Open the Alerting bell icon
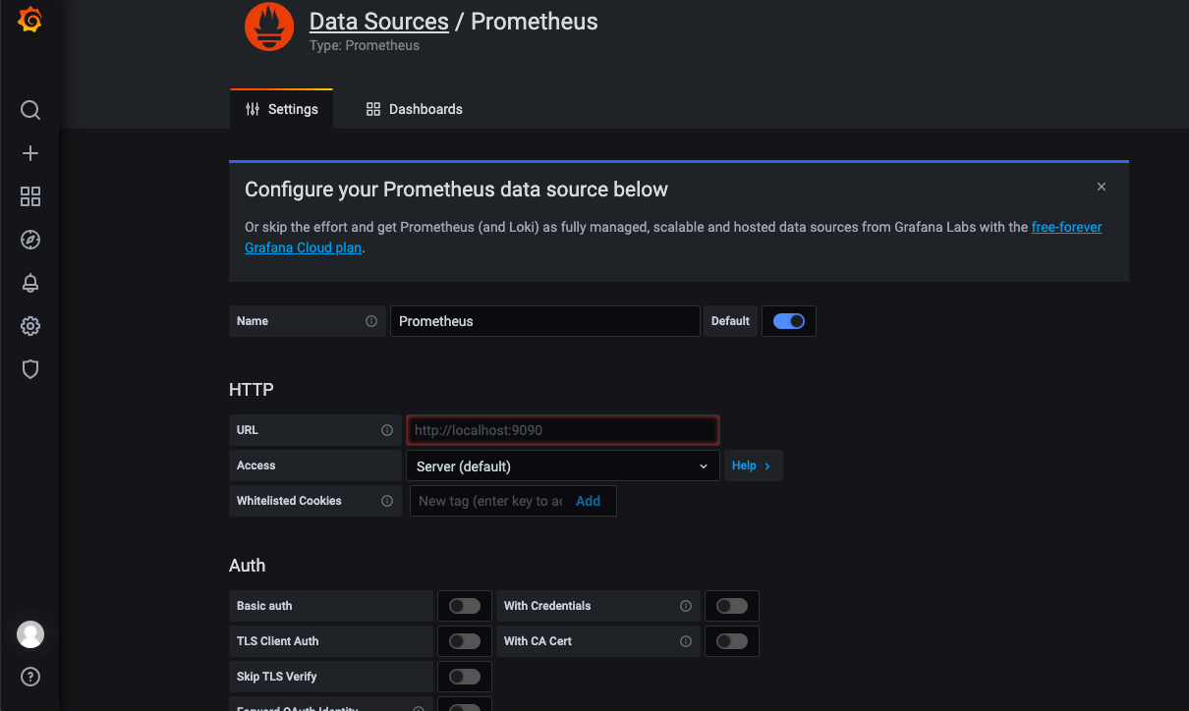 [x=30, y=283]
